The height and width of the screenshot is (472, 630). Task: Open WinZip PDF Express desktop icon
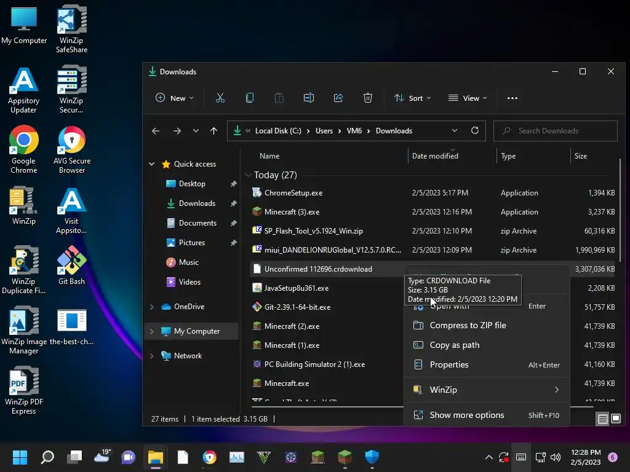pyautogui.click(x=24, y=390)
